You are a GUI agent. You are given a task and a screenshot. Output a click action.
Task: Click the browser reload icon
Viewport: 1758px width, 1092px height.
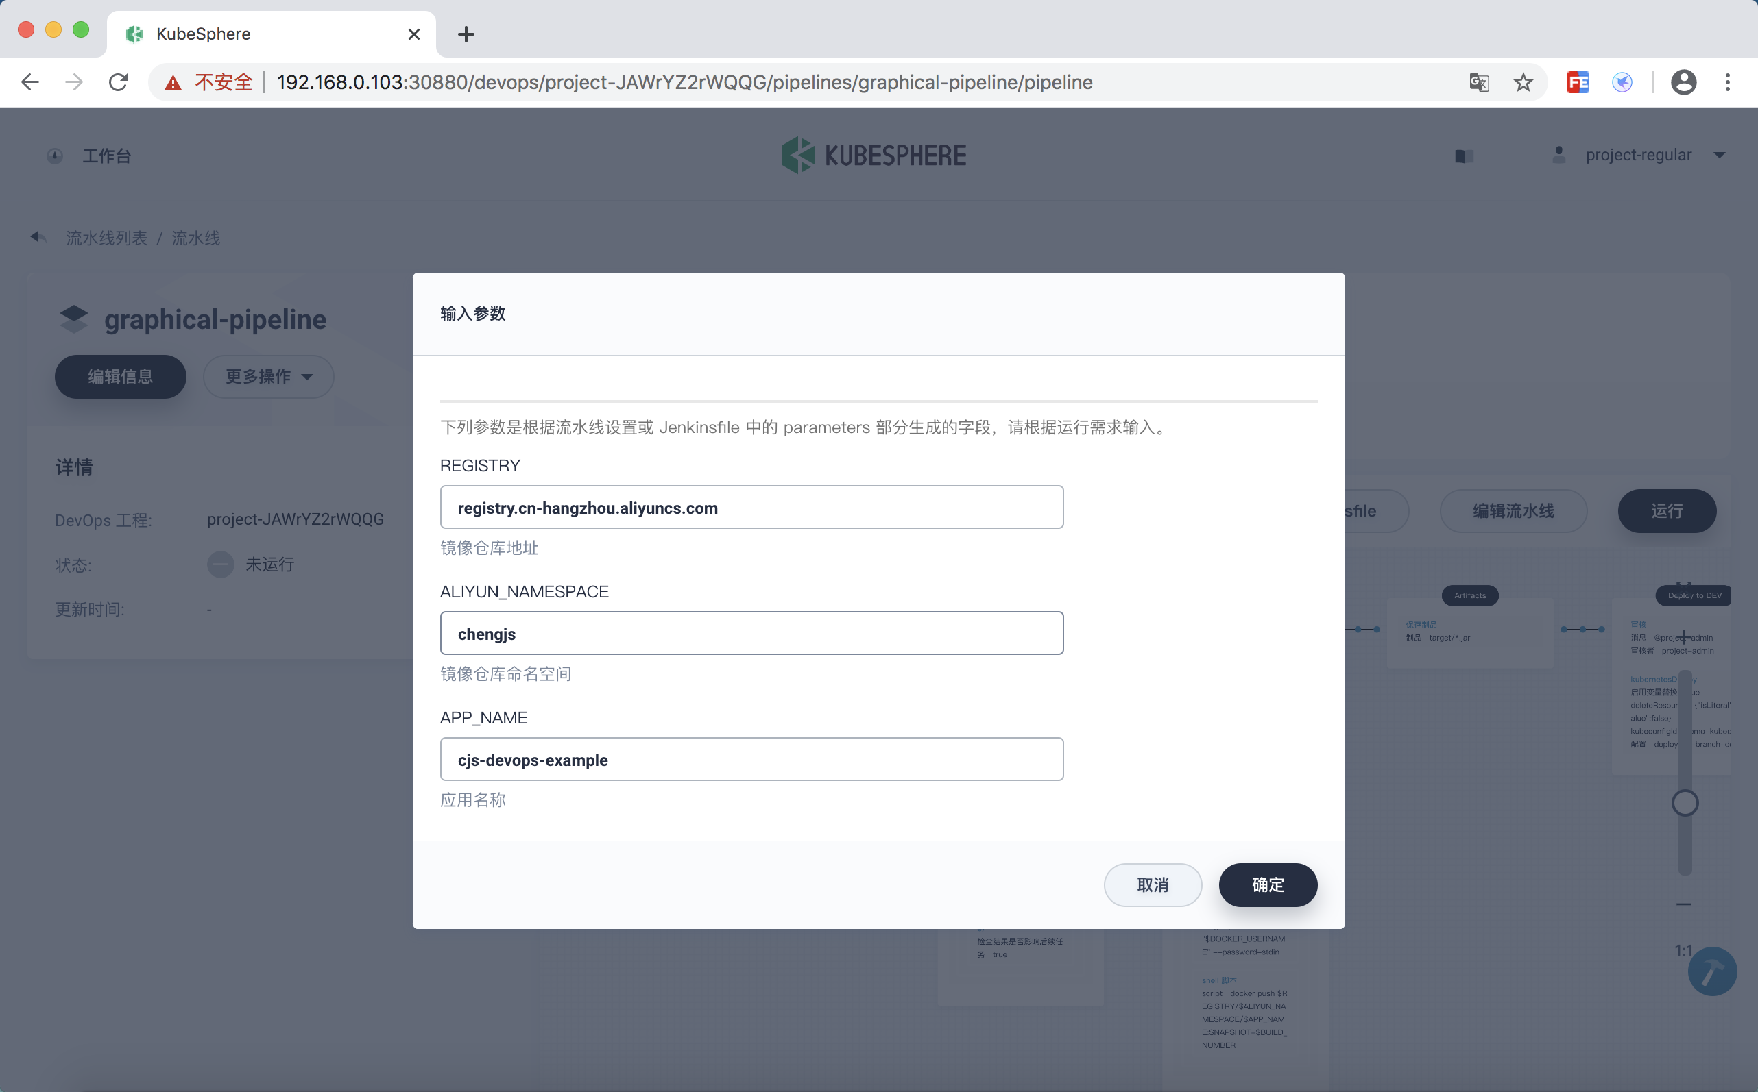click(119, 82)
